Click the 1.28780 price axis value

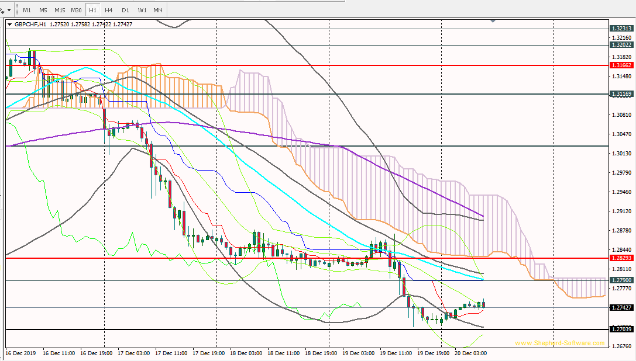622,231
